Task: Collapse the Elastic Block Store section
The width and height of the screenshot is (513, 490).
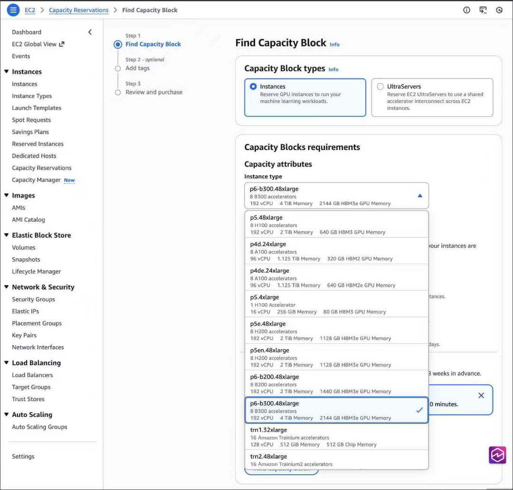Action: [x=6, y=235]
